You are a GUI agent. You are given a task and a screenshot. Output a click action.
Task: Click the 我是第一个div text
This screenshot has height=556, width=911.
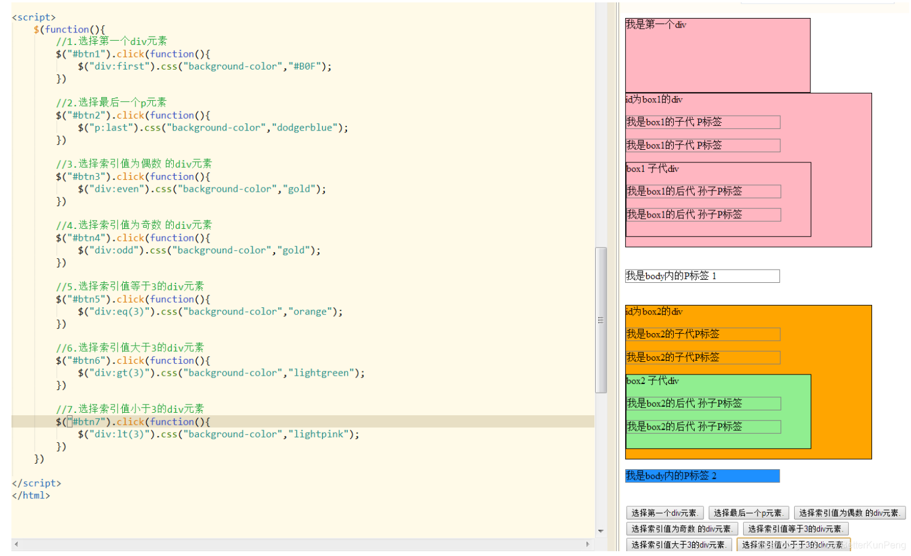click(x=656, y=25)
